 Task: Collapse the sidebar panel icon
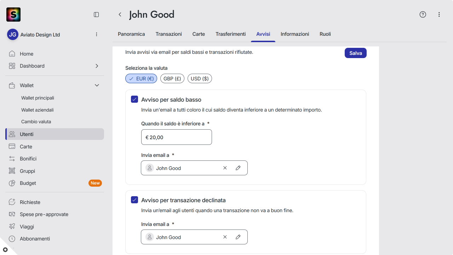[x=96, y=15]
